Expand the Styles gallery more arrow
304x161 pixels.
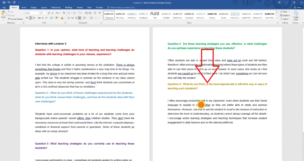point(277,19)
